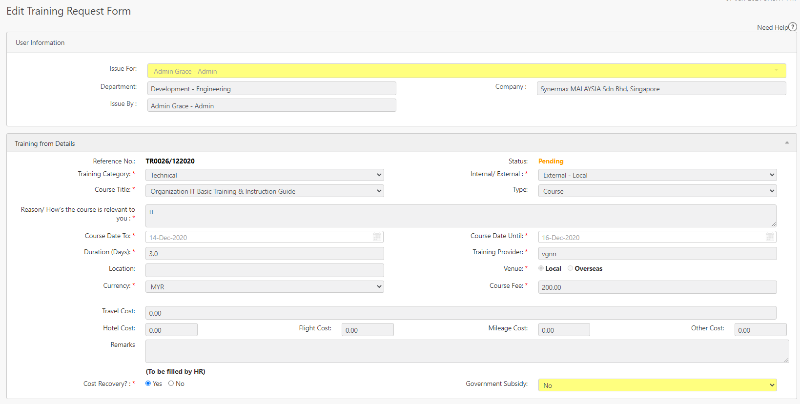Click the Course Date To field
This screenshot has height=404, width=800.
tap(265, 237)
